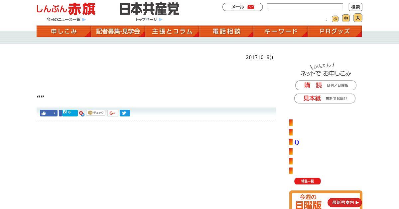Go to トップページ link

149,20
